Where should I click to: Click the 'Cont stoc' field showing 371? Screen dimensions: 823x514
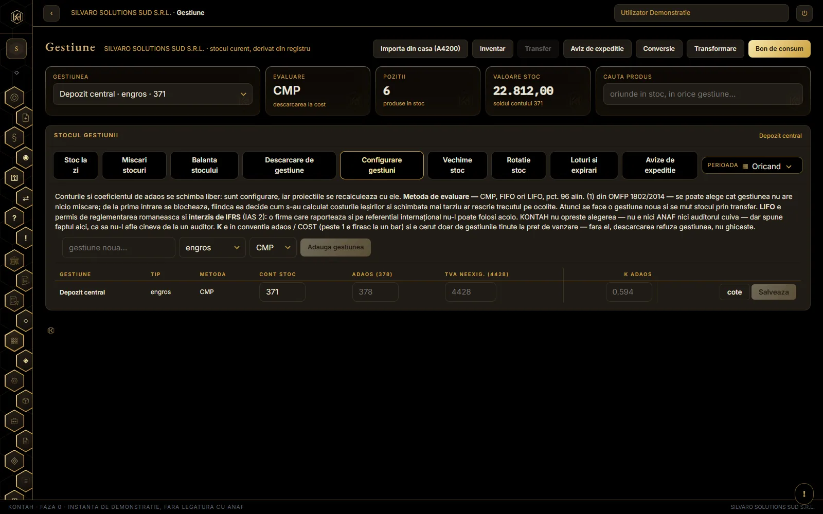coord(282,292)
